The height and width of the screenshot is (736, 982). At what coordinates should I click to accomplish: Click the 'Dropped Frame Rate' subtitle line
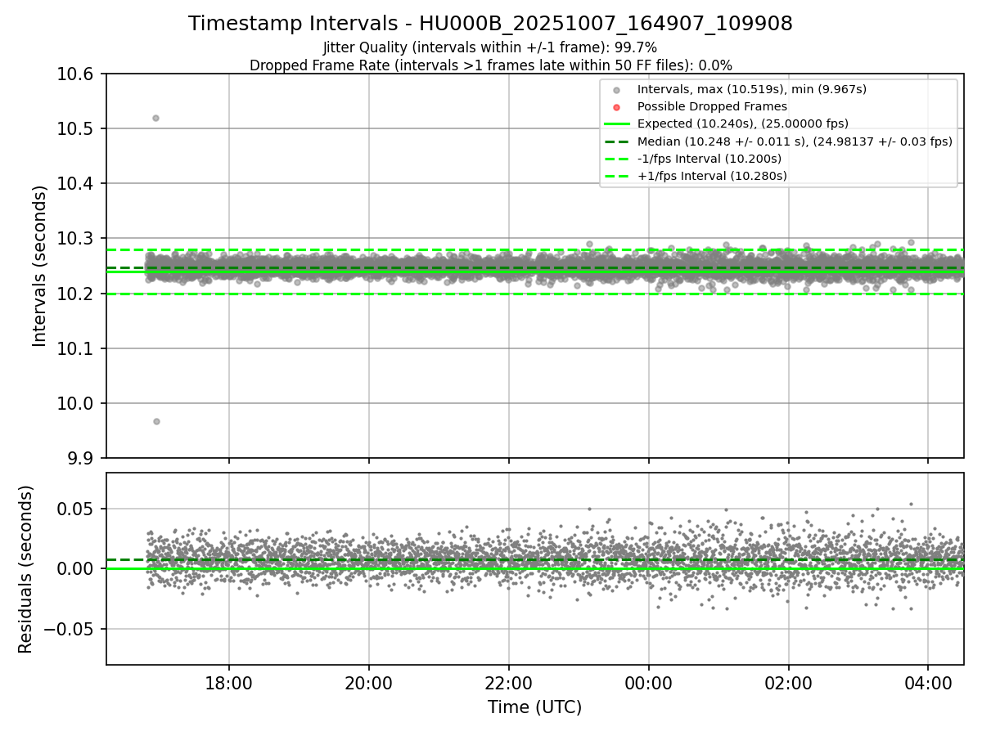490,65
